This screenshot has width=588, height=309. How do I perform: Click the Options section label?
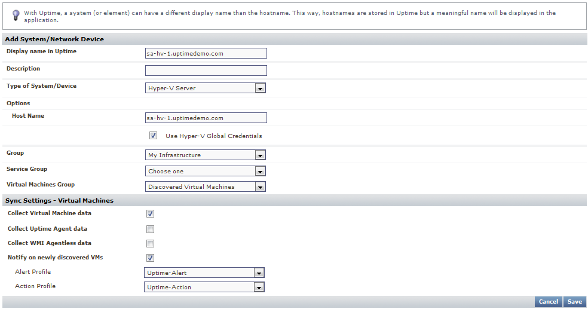pyautogui.click(x=19, y=103)
